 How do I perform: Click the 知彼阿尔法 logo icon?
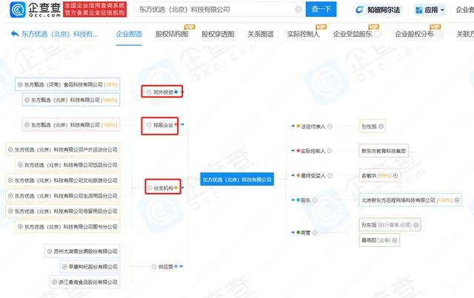pos(359,10)
